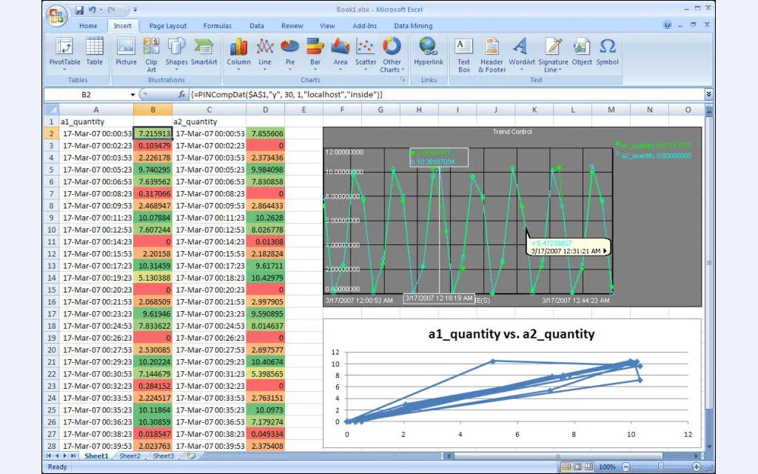
Task: Zoom out with the minus button
Action: click(626, 467)
